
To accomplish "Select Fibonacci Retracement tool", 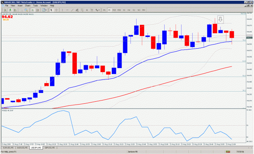I will coord(82,10).
